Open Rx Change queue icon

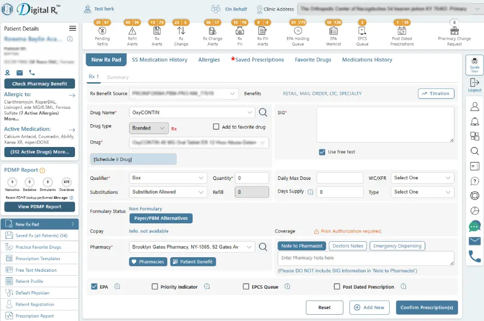[x=181, y=31]
